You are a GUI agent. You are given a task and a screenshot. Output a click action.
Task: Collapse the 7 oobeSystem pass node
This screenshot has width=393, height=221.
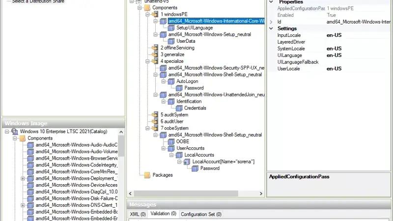tap(147, 128)
